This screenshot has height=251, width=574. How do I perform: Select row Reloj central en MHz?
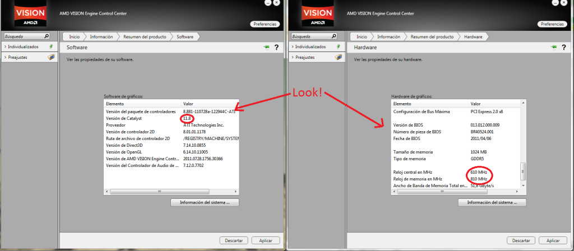click(456, 172)
